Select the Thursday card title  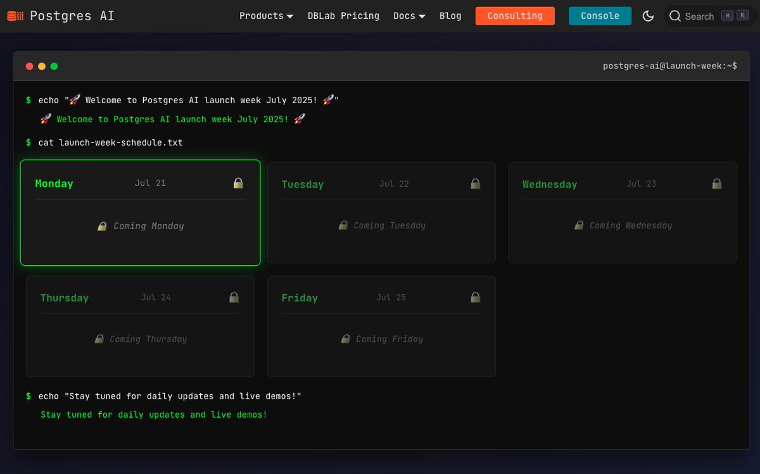click(x=64, y=297)
